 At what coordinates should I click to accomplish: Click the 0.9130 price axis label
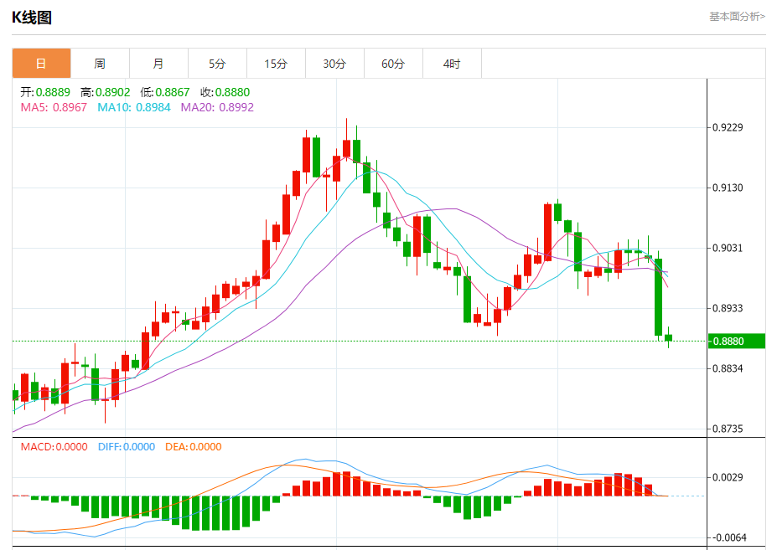coord(728,188)
